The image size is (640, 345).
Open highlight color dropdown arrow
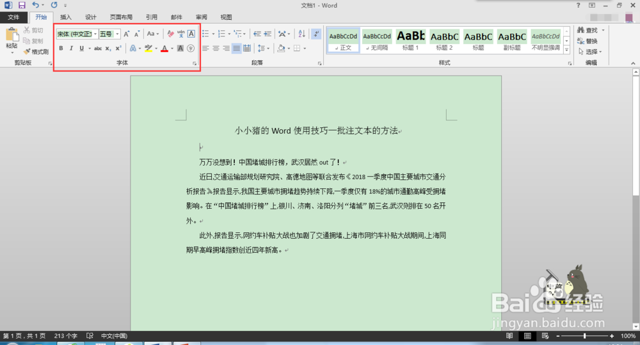pos(156,48)
